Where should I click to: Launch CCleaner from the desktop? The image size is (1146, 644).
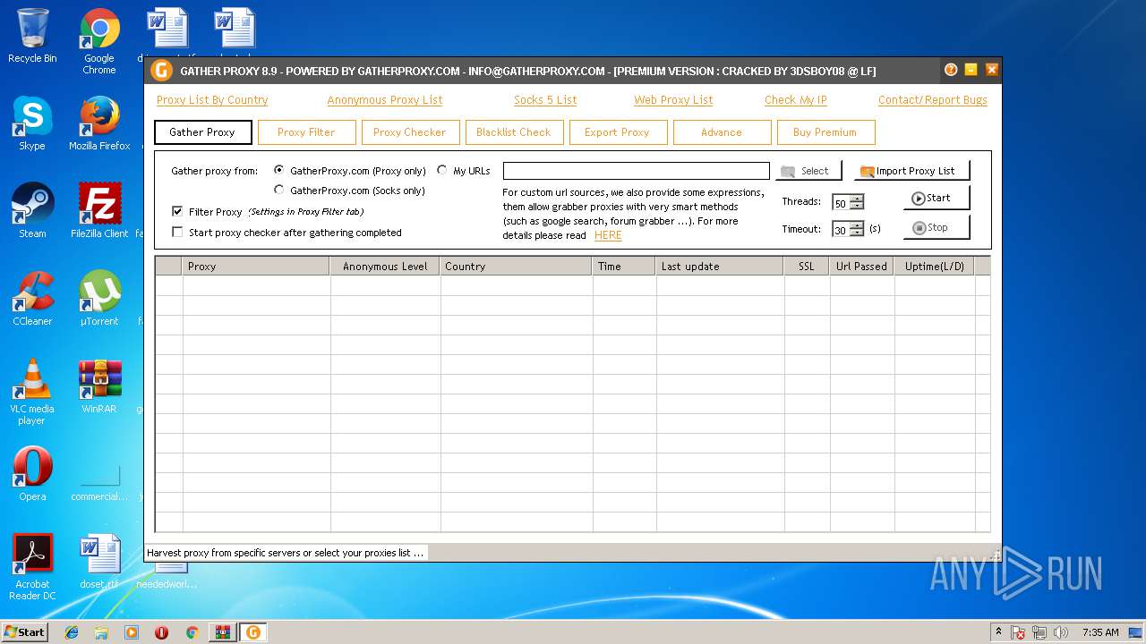32,299
